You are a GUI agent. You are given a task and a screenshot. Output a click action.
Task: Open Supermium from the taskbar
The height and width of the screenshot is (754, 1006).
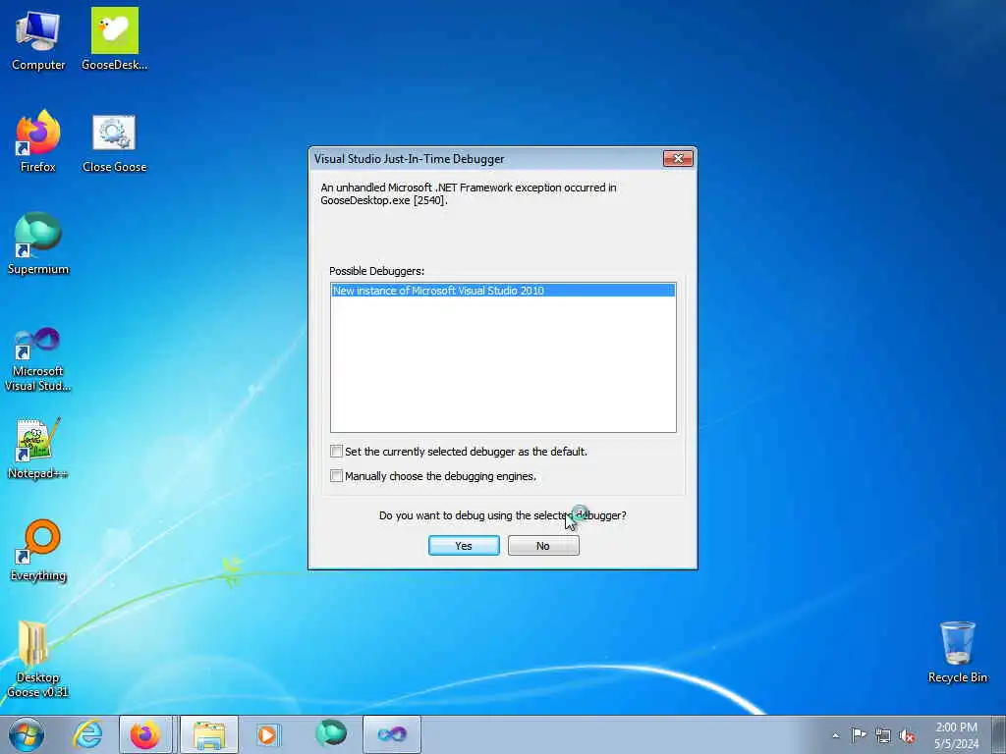pos(331,734)
